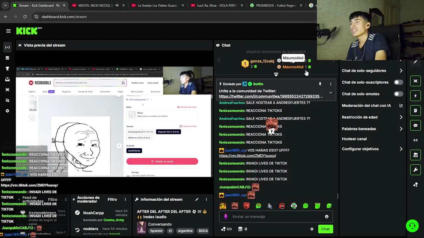Expand Chat de solo-seguidores options
Screen dimensions: 424x238
(x=401, y=71)
